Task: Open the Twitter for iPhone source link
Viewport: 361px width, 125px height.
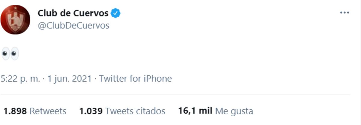Action: pos(135,79)
